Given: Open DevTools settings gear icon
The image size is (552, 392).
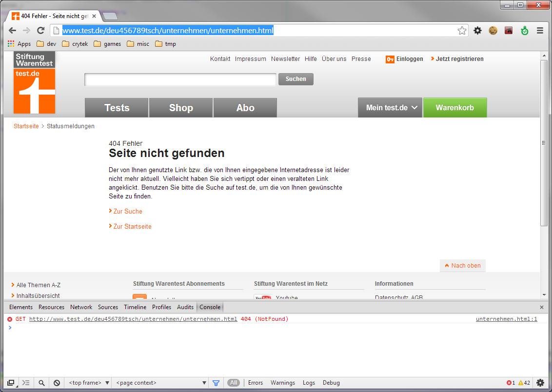Looking at the screenshot, I should click(x=540, y=383).
